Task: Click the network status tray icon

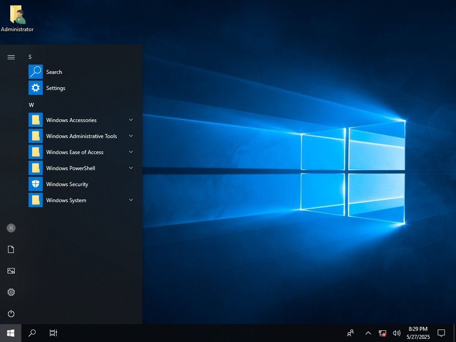Action: [x=382, y=333]
